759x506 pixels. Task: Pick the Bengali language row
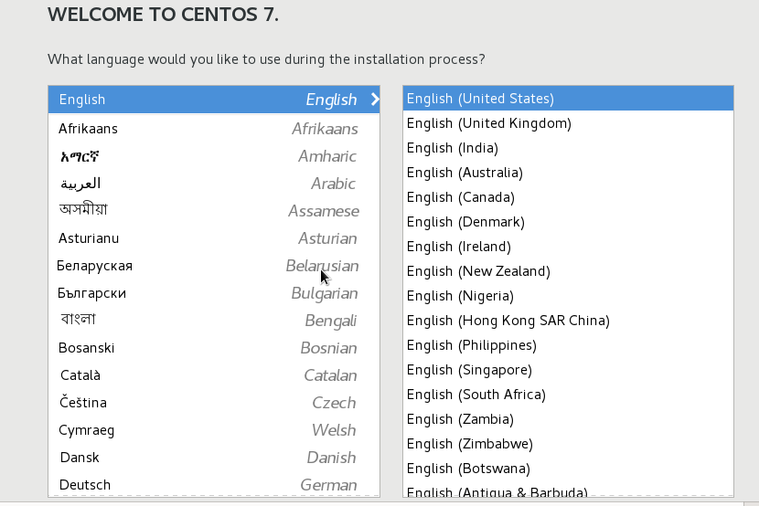point(214,321)
